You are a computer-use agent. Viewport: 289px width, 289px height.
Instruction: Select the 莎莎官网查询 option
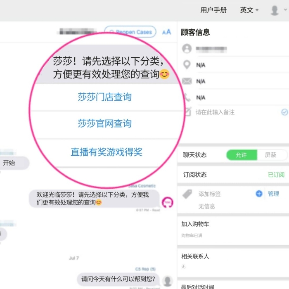(x=105, y=123)
